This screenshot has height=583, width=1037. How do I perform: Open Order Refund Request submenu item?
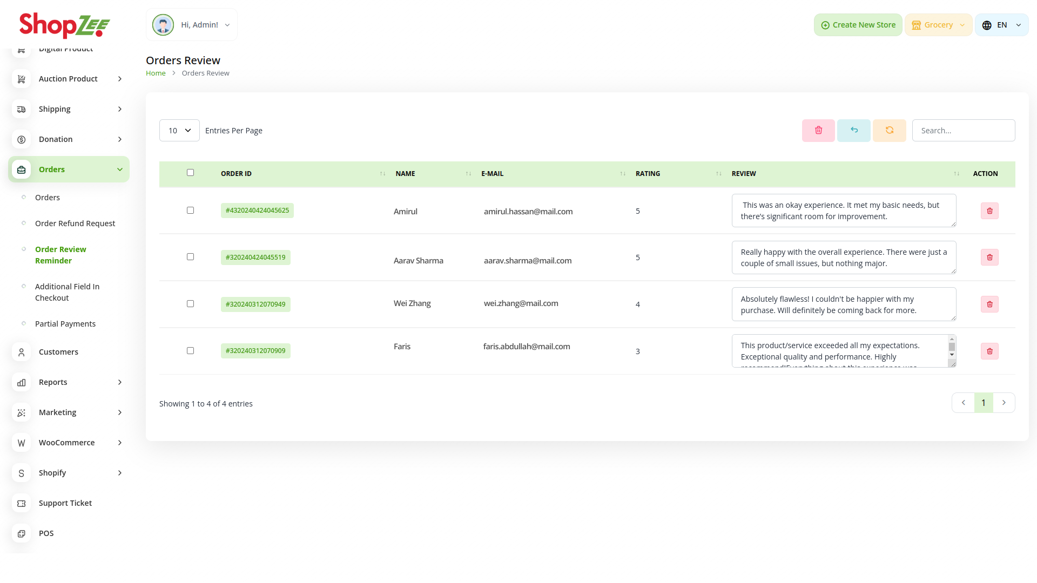(x=75, y=223)
